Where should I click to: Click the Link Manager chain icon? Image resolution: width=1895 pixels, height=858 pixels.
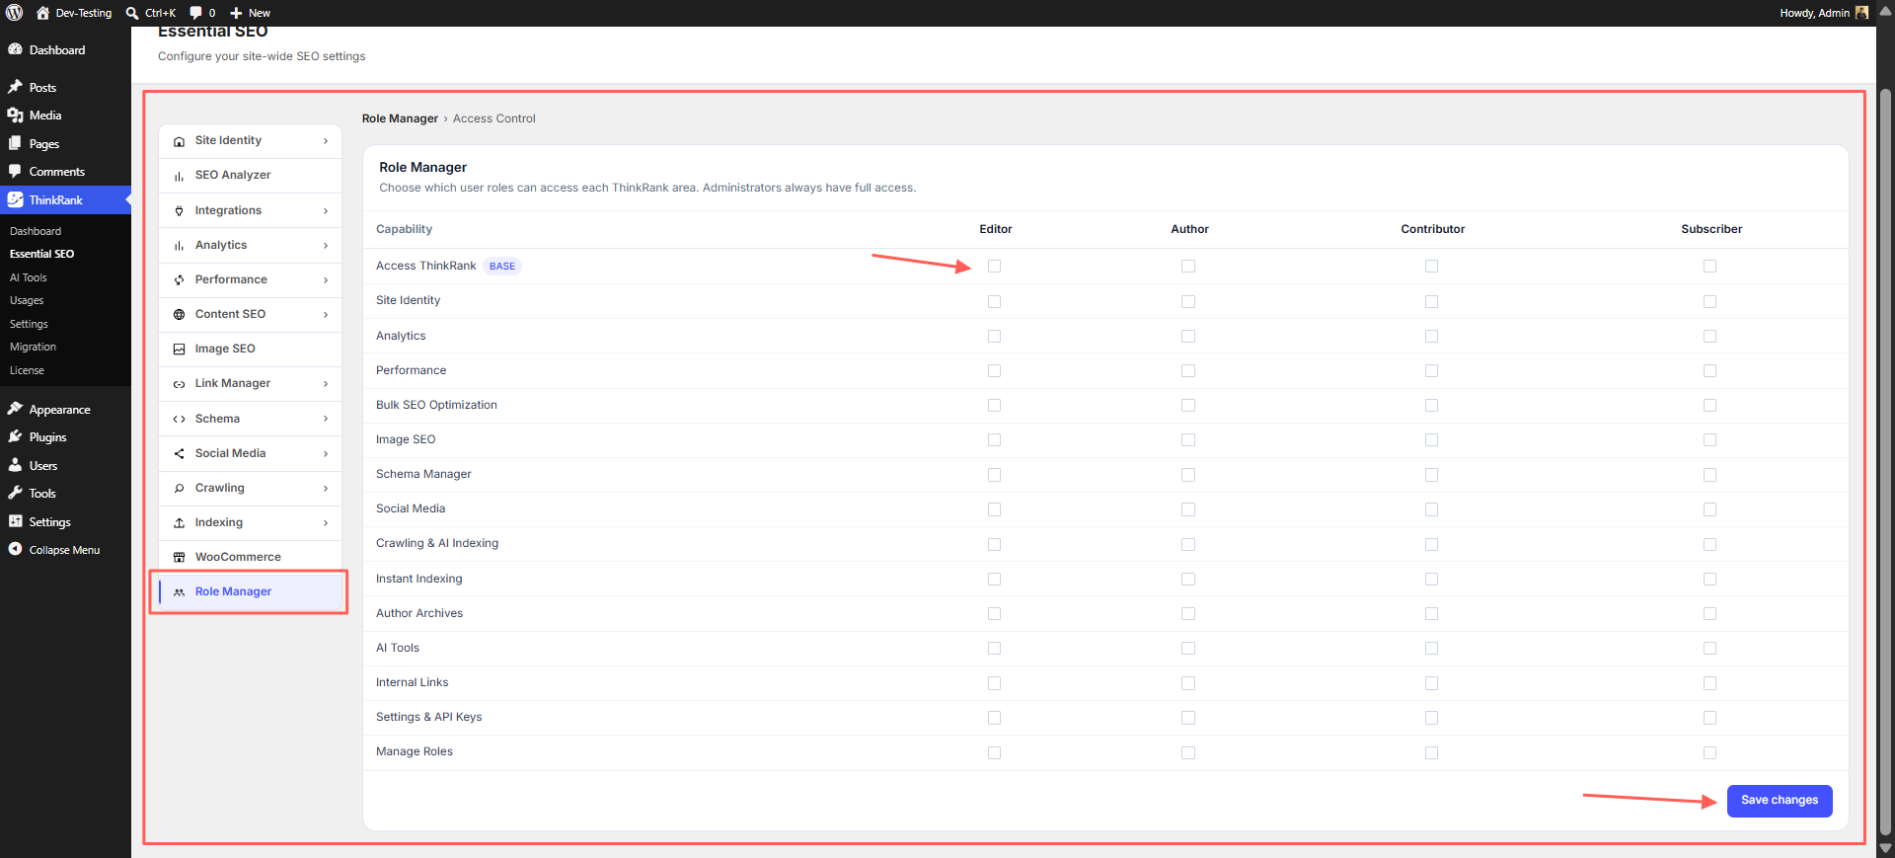click(179, 384)
